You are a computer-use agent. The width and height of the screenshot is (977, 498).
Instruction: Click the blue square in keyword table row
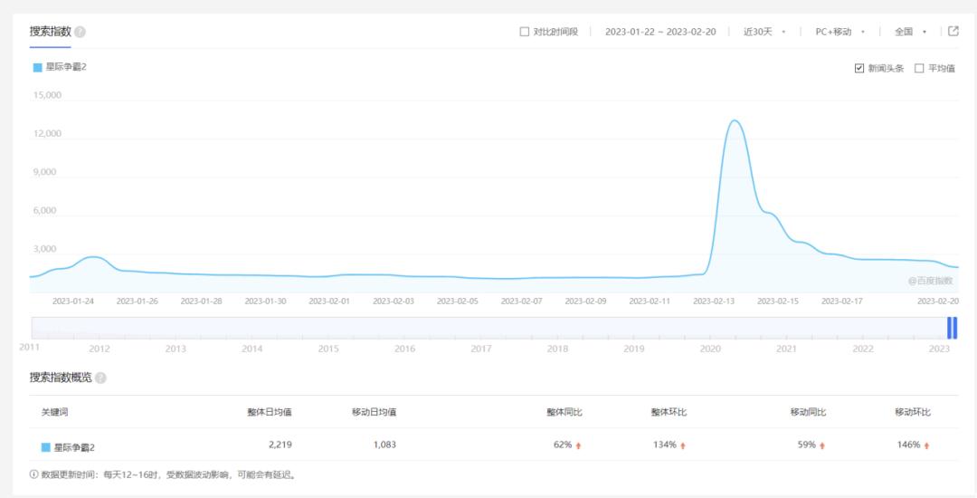(x=45, y=447)
